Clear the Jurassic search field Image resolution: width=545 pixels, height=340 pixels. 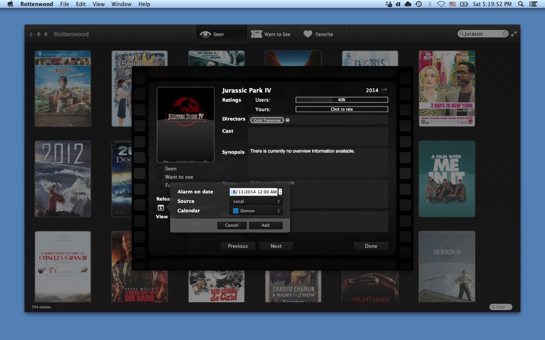[x=504, y=34]
